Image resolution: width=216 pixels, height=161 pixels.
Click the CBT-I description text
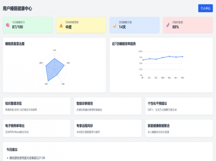(162, 110)
